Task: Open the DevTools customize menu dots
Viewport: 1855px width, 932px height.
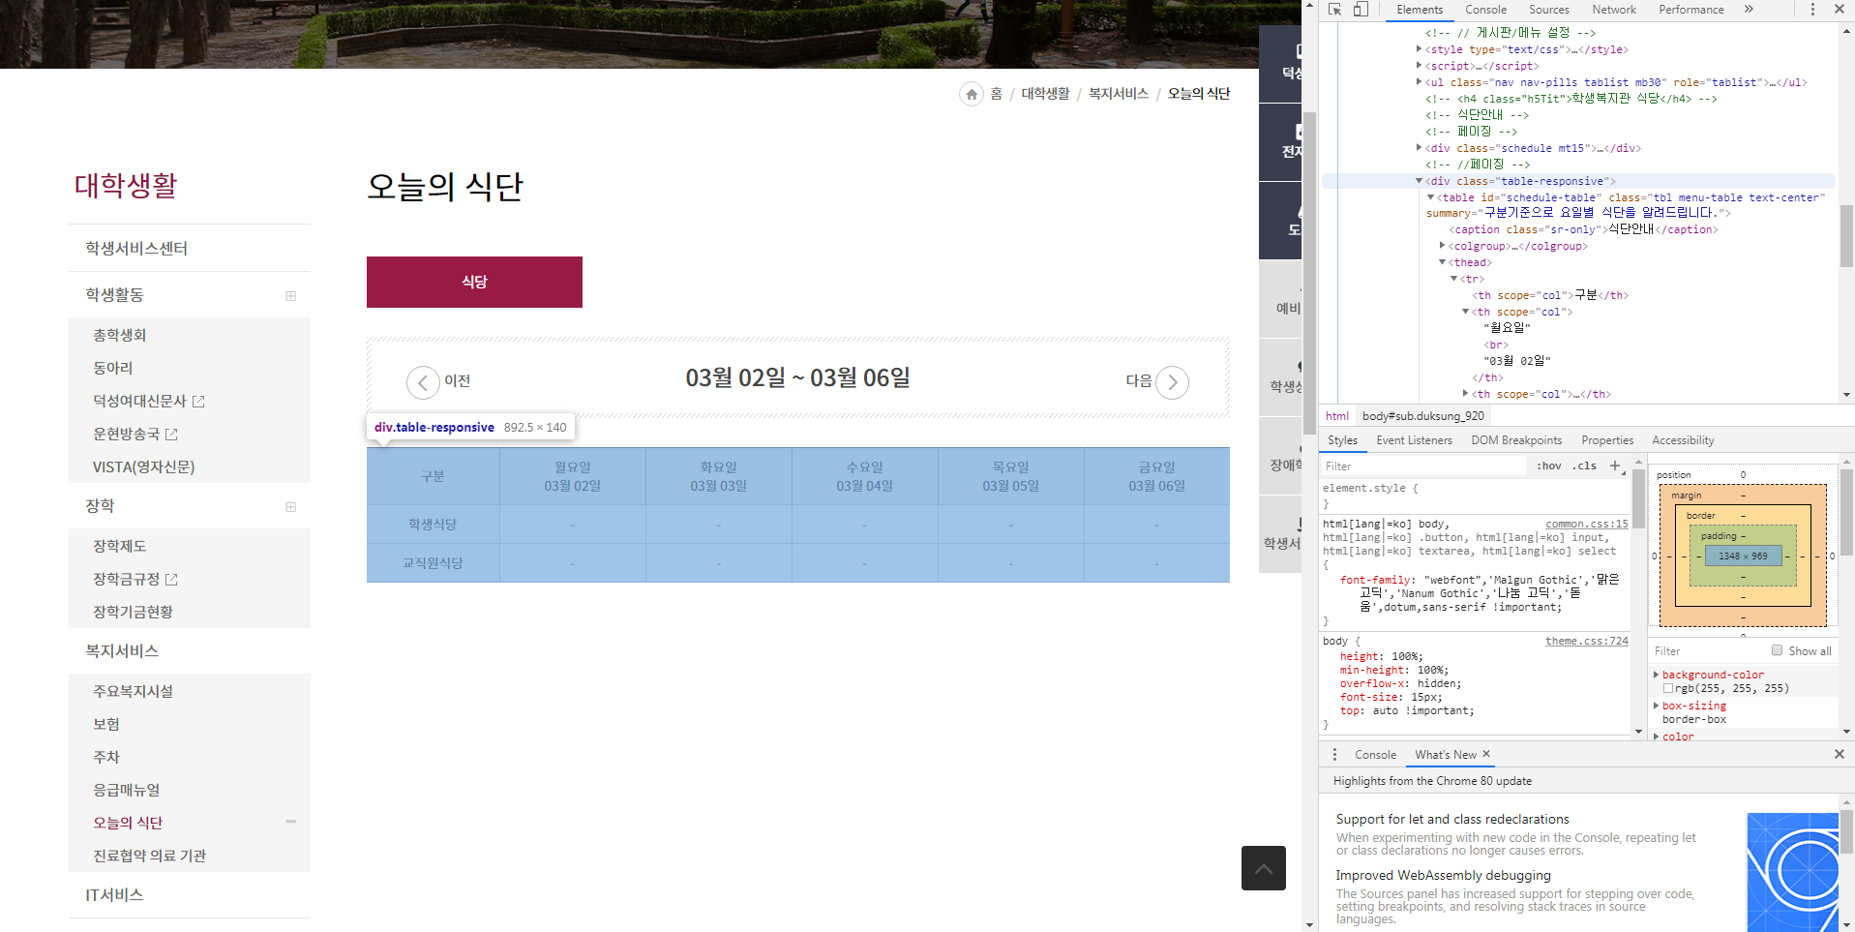Action: (1812, 10)
